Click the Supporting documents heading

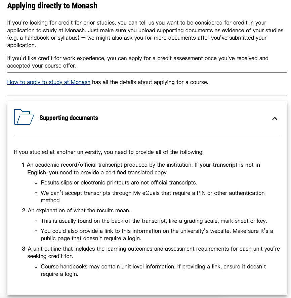tap(69, 118)
